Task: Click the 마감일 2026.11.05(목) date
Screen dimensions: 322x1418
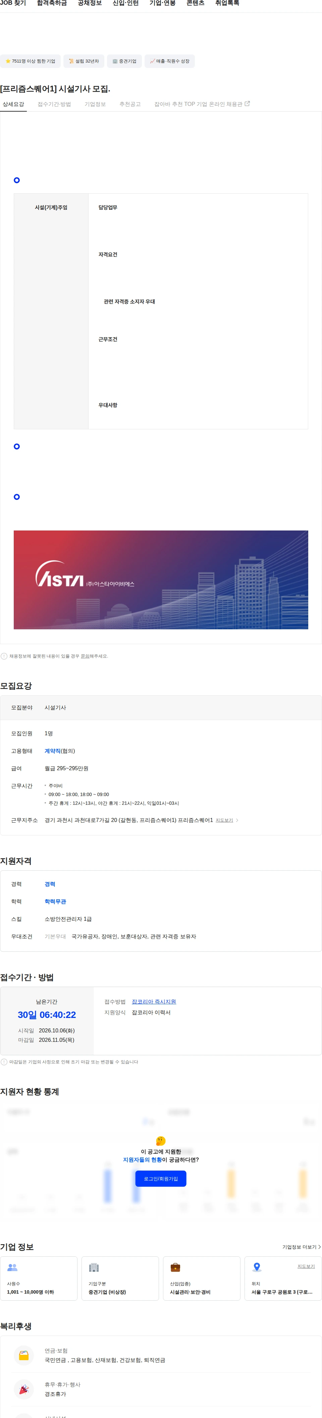Action: tap(57, 1040)
